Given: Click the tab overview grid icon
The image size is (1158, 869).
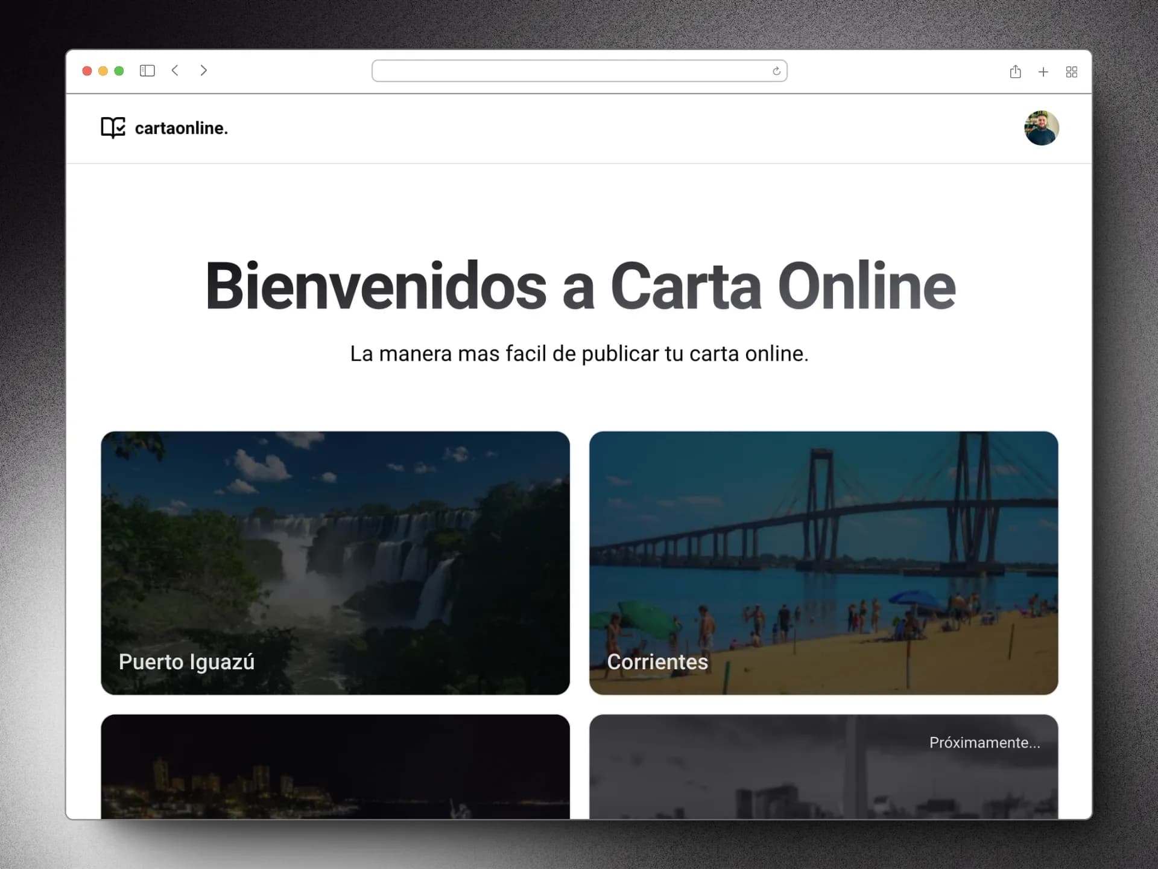Looking at the screenshot, I should [1072, 72].
